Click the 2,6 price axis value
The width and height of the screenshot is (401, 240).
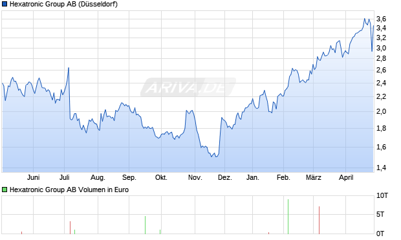coord(381,70)
